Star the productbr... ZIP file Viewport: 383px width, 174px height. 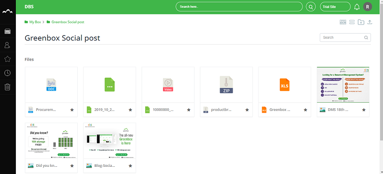247,110
